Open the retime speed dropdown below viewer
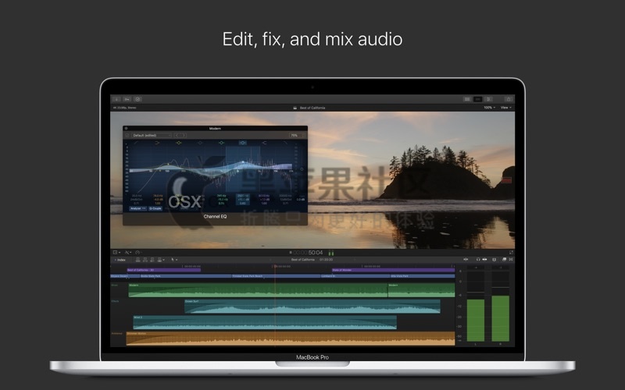Viewport: 625px width, 390px height. [x=138, y=252]
